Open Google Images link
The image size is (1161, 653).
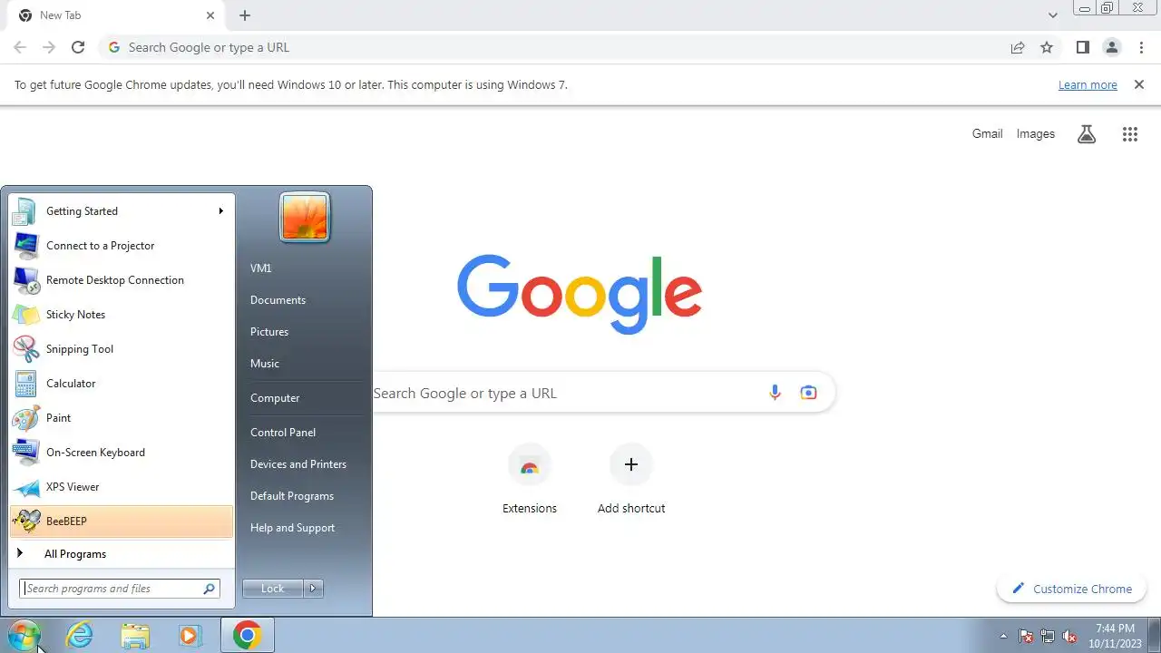pyautogui.click(x=1036, y=134)
